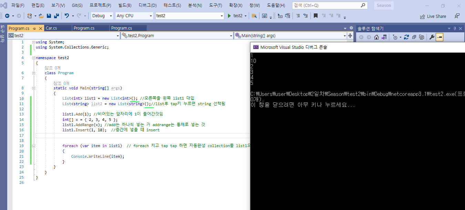
Task: Click the Season account button
Action: pos(384,5)
